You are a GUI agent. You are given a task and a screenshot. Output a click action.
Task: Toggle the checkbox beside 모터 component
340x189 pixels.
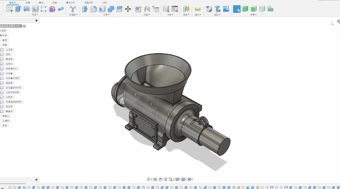coord(2,55)
